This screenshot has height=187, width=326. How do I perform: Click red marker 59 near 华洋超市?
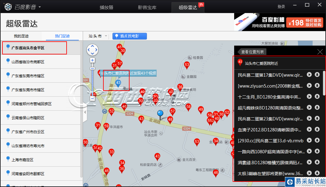point(106,126)
